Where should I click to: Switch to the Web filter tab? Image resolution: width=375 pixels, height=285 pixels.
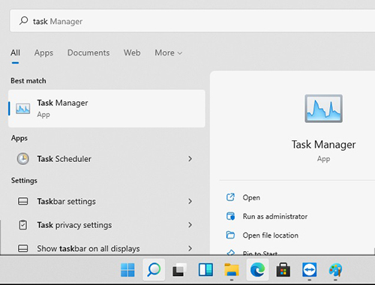coord(132,52)
